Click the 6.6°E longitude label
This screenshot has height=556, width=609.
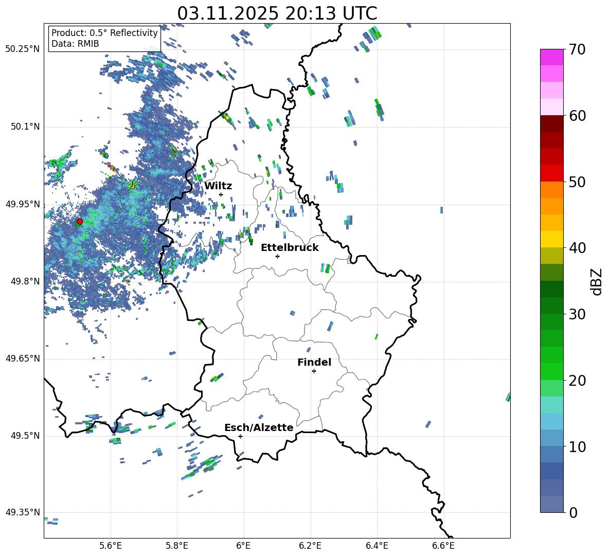pos(443,546)
